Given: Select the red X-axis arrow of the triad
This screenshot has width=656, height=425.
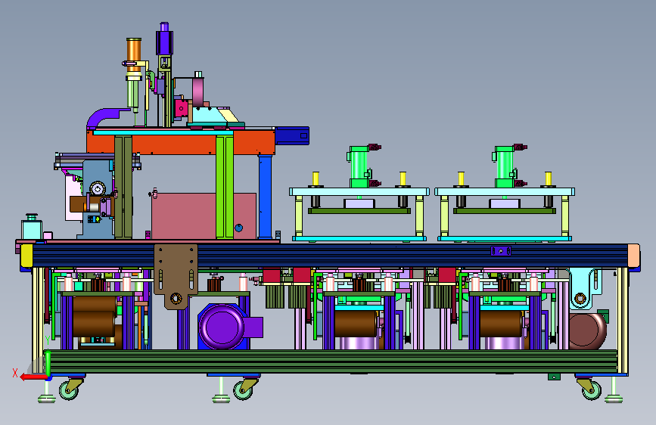Looking at the screenshot, I should click(x=33, y=377).
